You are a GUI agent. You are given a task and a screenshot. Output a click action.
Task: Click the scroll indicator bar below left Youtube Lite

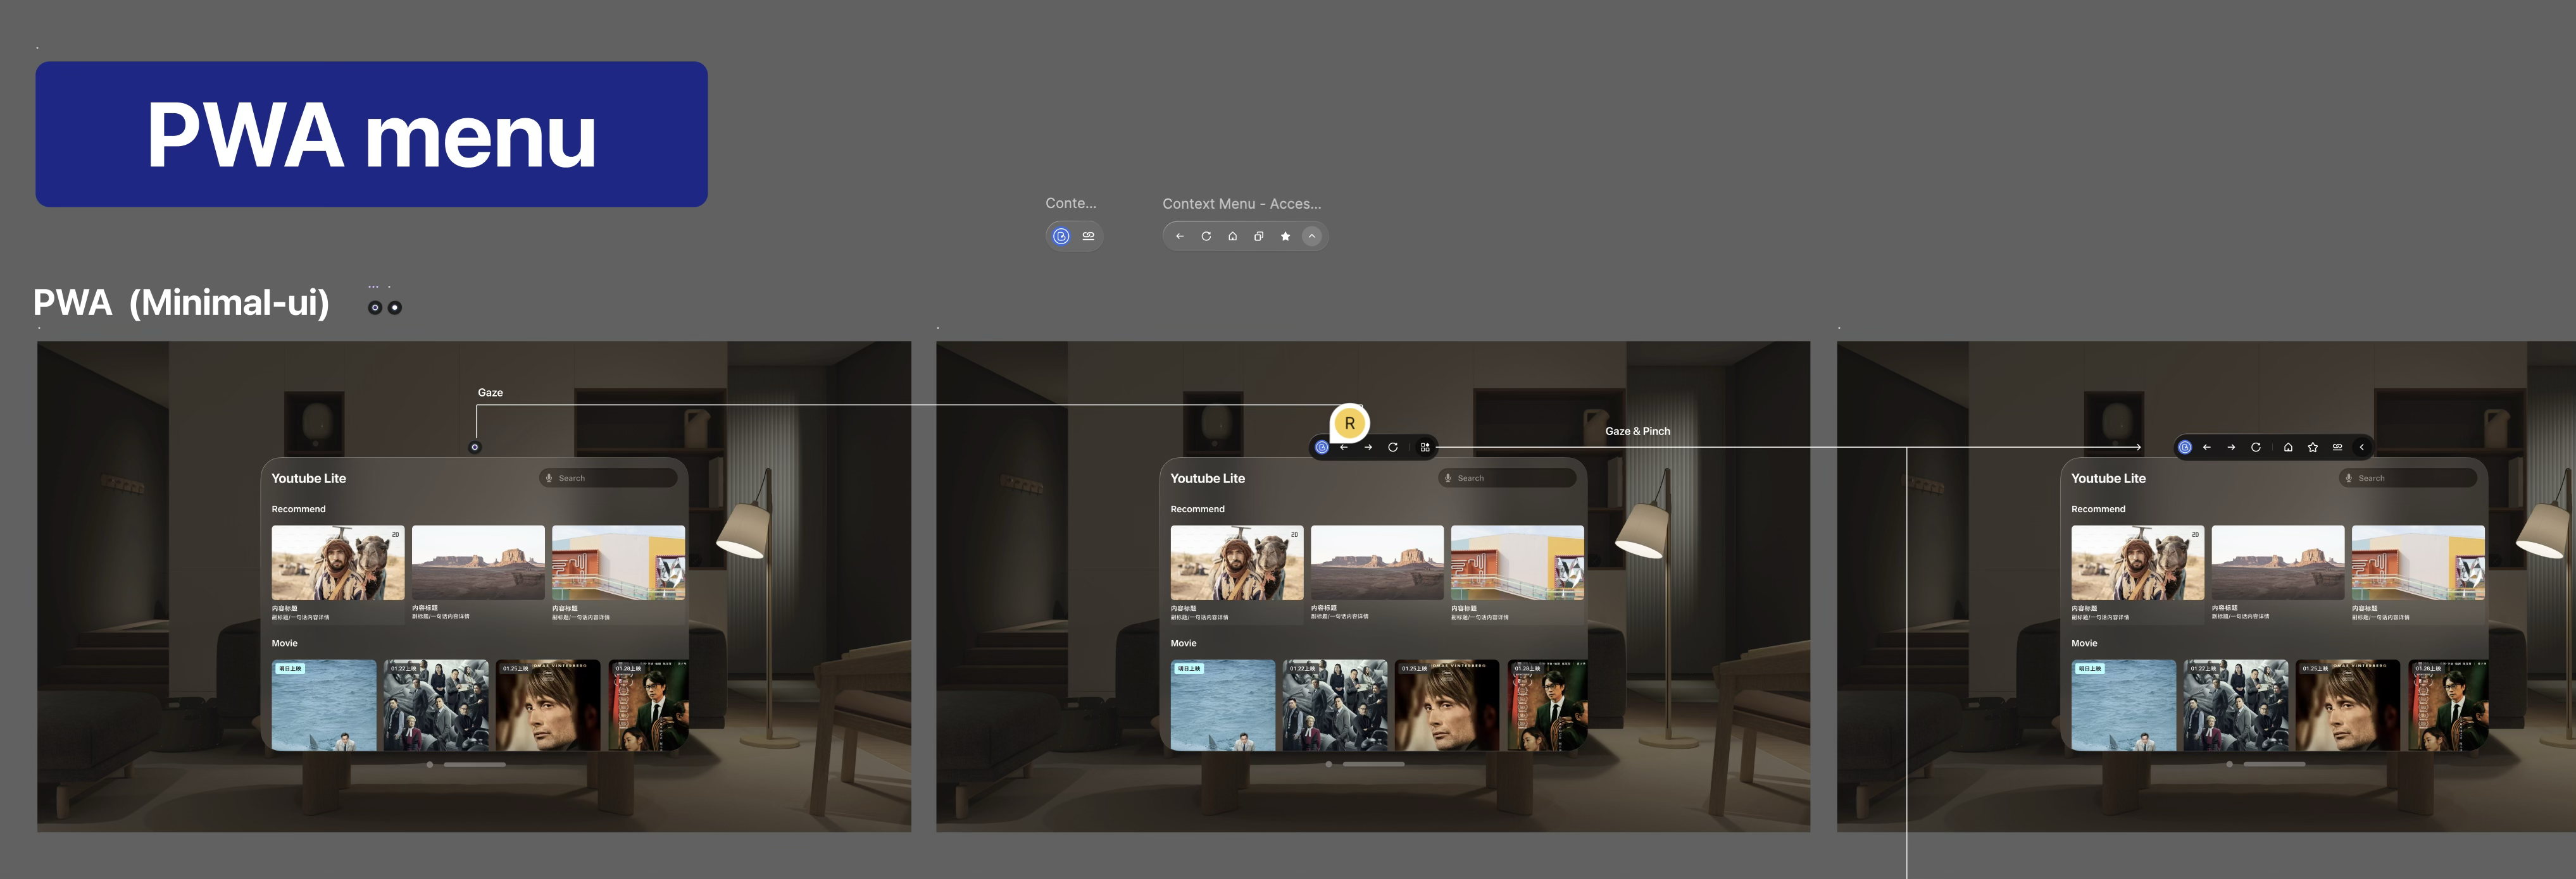click(x=474, y=764)
